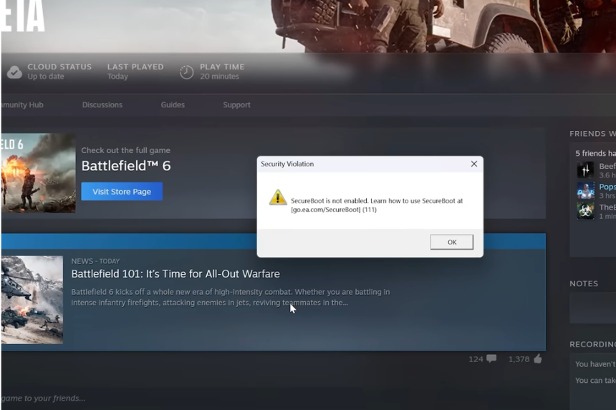Screen dimensions: 616x410
Task: Open the Community Hub tab
Action: pyautogui.click(x=21, y=104)
